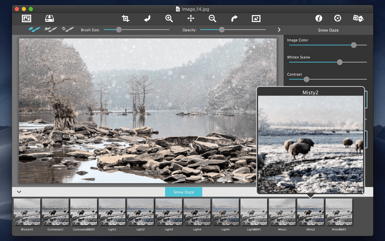Select the blue highlighted brush tool
This screenshot has width=385, height=241.
[x=34, y=30]
